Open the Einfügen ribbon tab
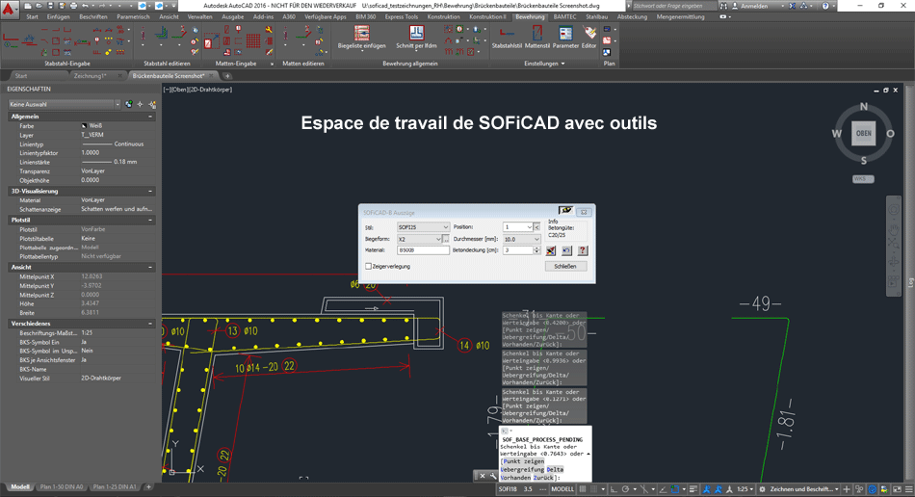 coord(59,17)
